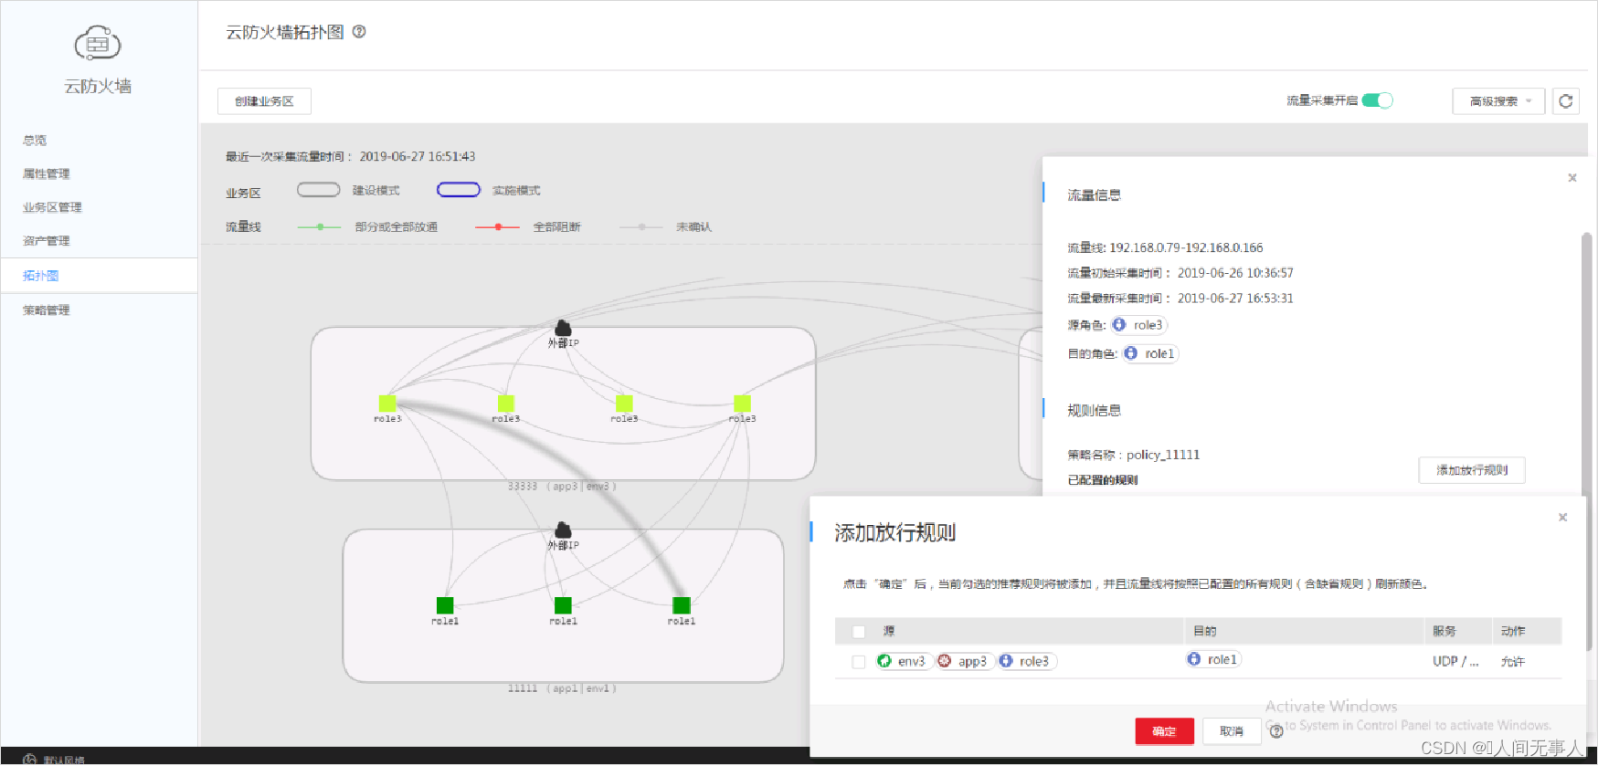1598x766 pixels.
Task: Click the 添加放行规则 button in side panel
Action: (1472, 470)
